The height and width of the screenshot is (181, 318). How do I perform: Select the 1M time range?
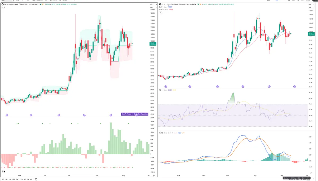click(x=10, y=179)
